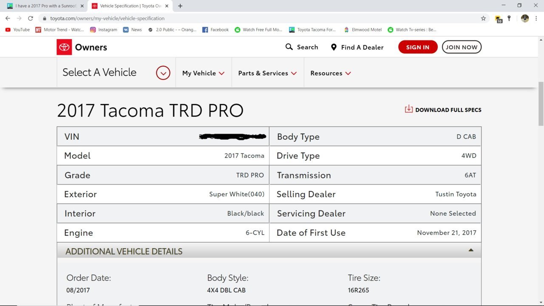Collapse the Additional Vehicle Details triangle
This screenshot has width=544, height=306.
(x=471, y=250)
